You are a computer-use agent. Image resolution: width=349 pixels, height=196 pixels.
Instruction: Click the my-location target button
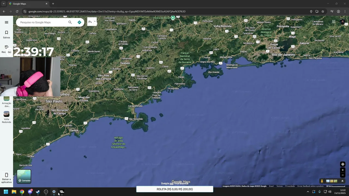[x=343, y=164]
